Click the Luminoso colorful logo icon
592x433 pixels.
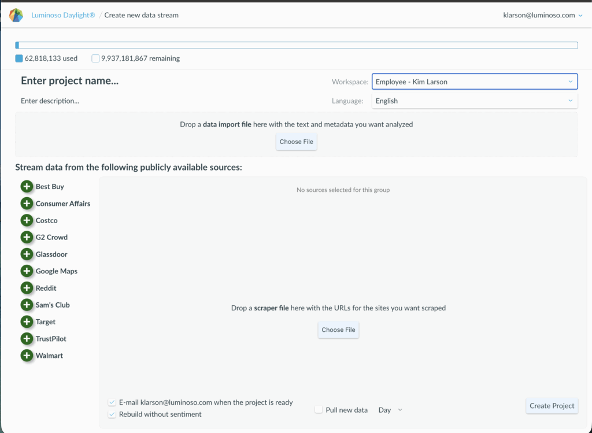click(16, 16)
